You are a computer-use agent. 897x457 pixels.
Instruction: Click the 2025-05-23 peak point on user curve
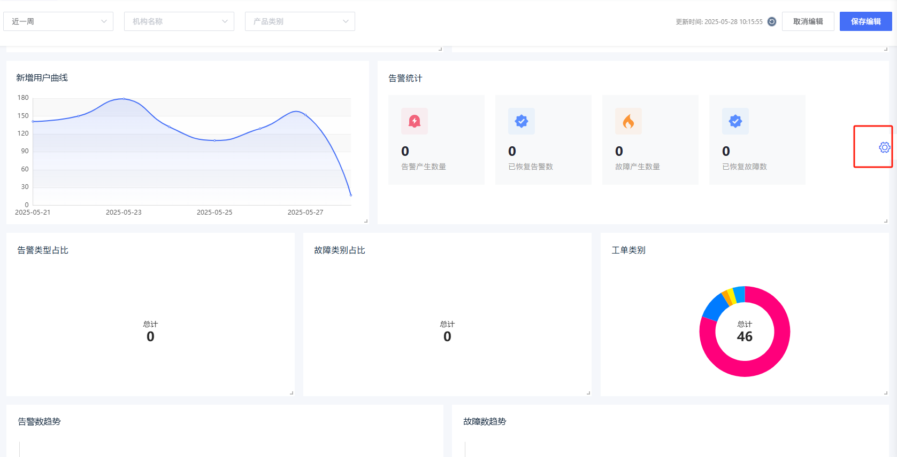124,99
